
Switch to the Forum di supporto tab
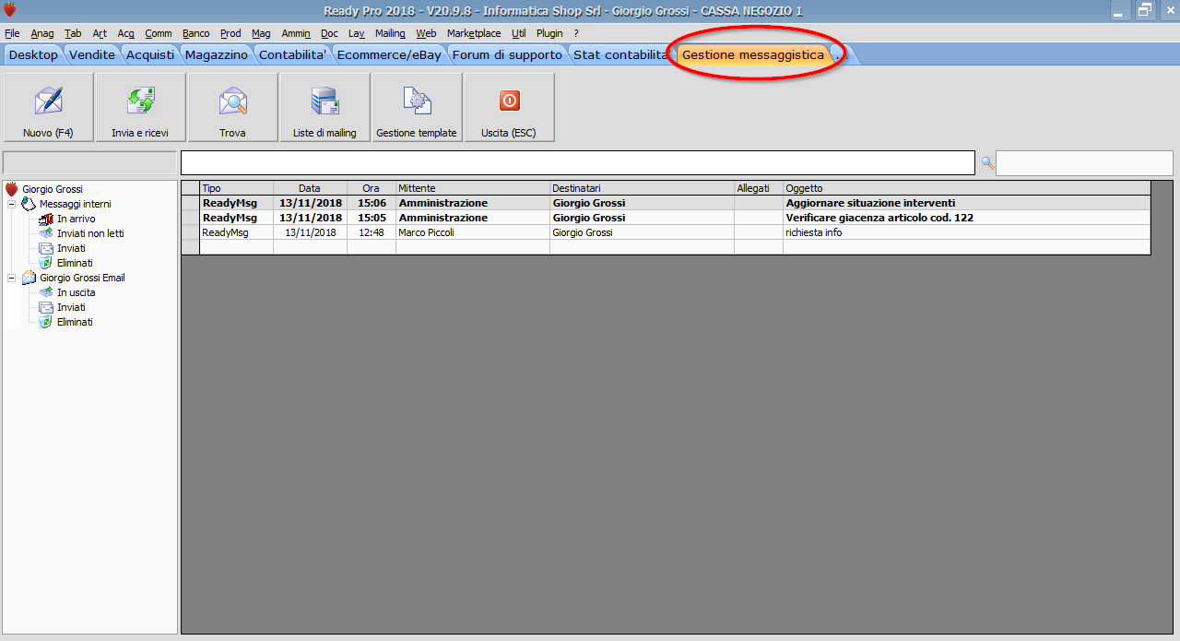507,54
